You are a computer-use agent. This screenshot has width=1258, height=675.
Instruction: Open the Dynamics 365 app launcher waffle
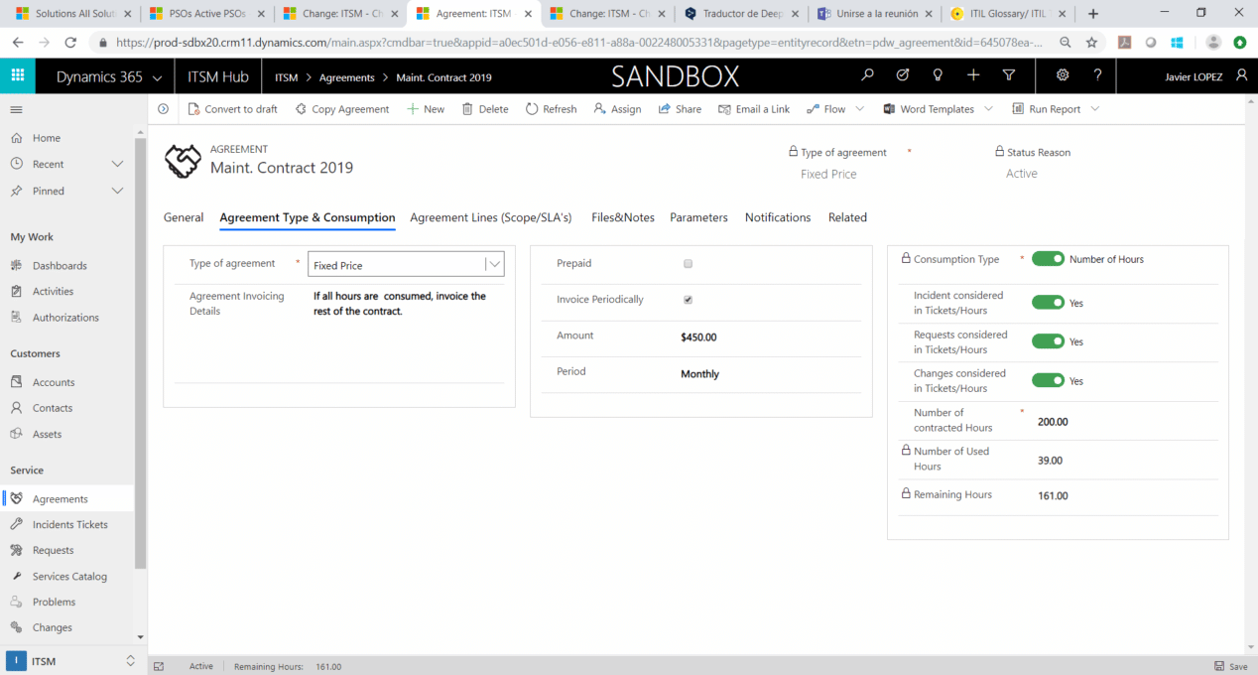(x=17, y=75)
